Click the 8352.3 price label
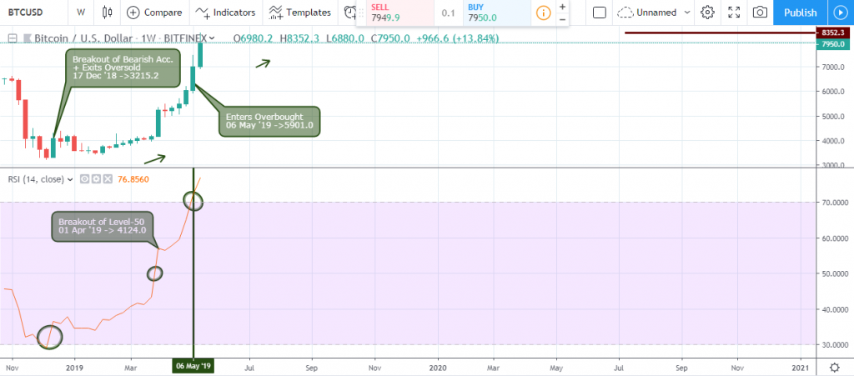This screenshot has width=854, height=376. tap(834, 33)
